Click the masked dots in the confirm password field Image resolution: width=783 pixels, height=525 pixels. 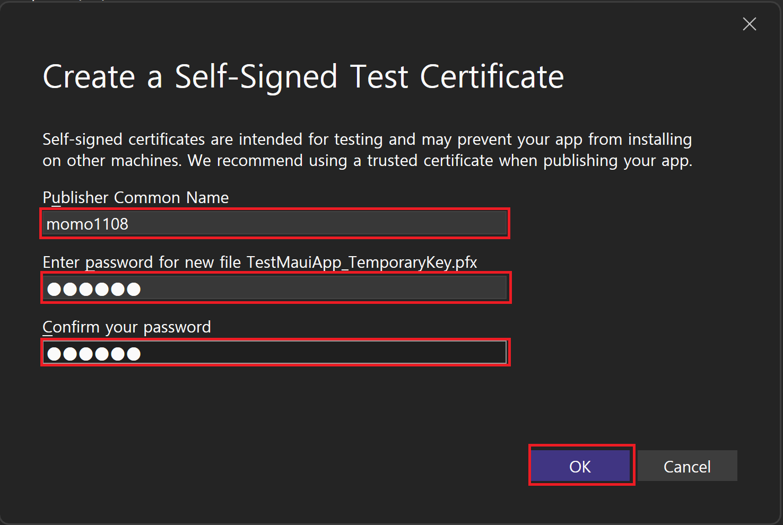94,354
